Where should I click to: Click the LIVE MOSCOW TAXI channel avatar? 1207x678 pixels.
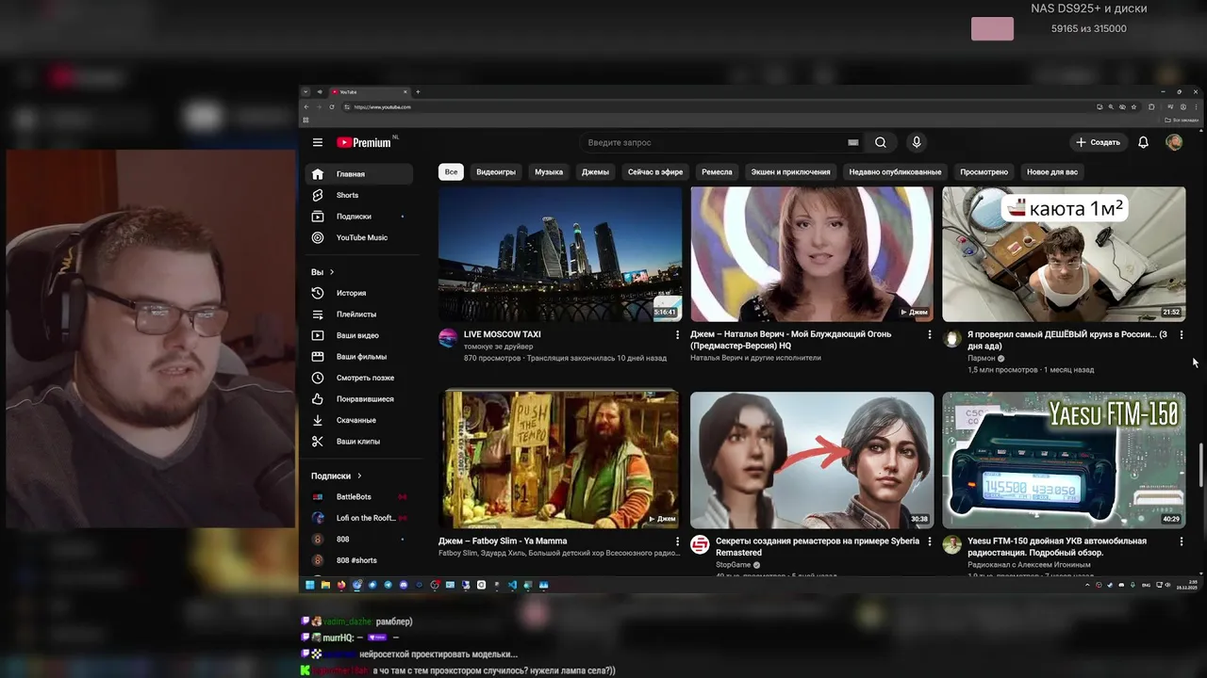coord(448,338)
